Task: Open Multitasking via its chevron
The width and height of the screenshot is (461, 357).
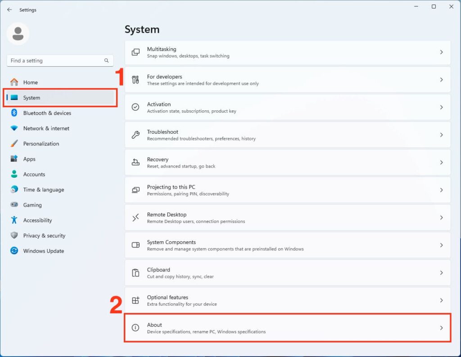Action: 441,52
